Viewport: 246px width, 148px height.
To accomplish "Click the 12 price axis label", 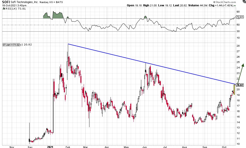I will click(238, 133).
